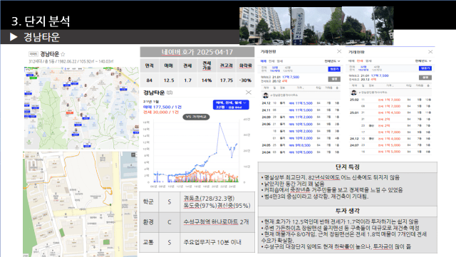
Task: Select the -30% 하락률 cell
Action: [245, 80]
